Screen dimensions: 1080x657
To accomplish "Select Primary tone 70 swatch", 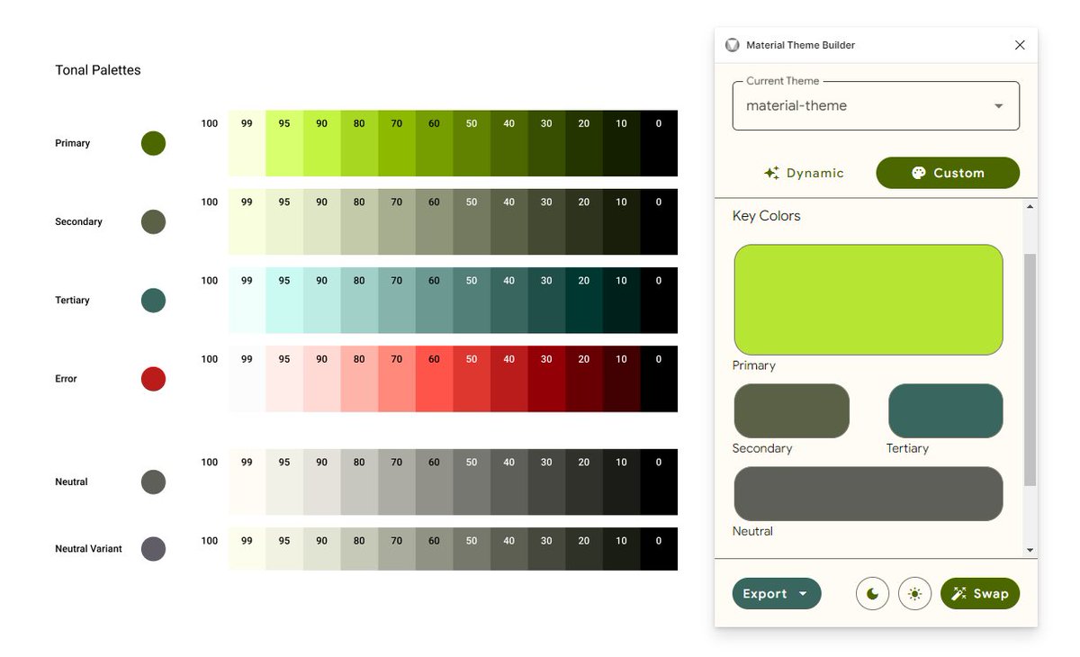I will click(396, 143).
